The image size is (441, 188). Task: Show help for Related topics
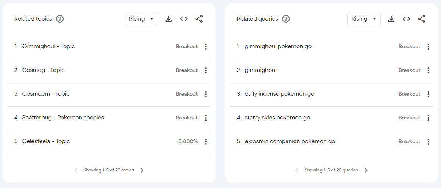pyautogui.click(x=60, y=19)
